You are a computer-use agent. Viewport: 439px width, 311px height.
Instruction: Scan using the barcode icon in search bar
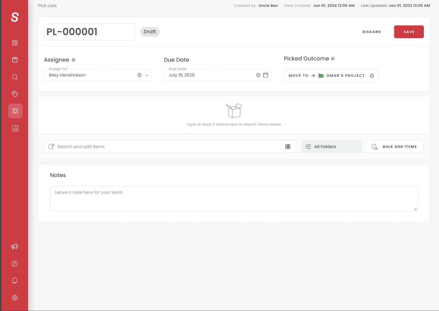[x=288, y=146]
